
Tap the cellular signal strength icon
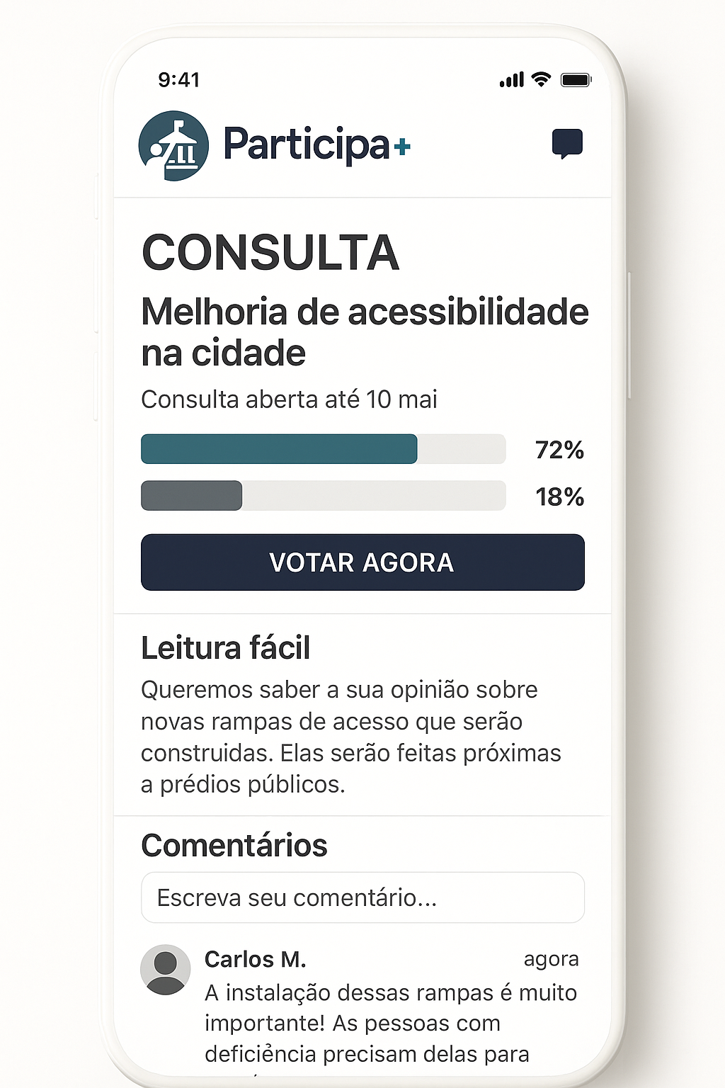point(511,80)
